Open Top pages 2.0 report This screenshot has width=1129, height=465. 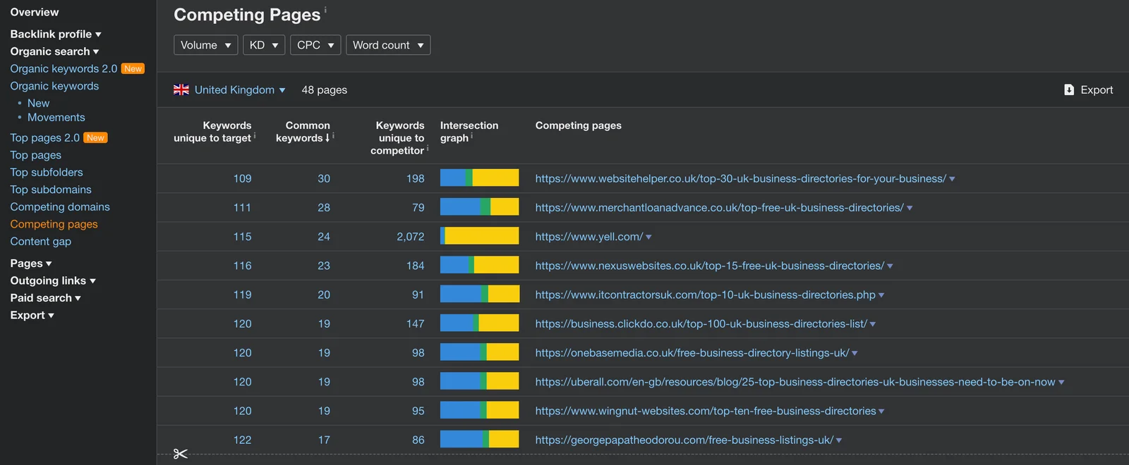tap(44, 137)
